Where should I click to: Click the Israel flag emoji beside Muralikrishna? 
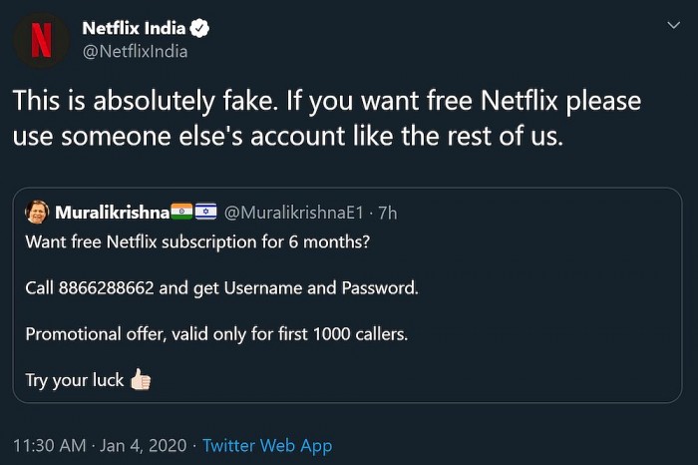pos(205,213)
